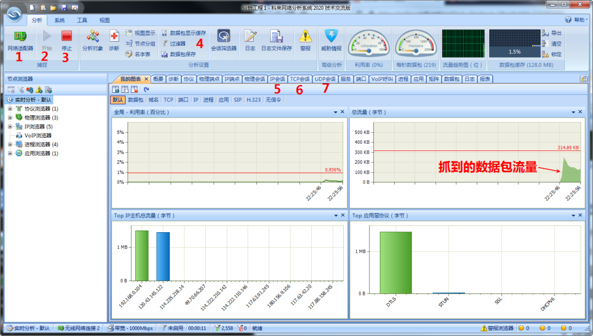Click the 警报浏览器 in status bar
Viewport: 593px width, 336px height.
[497, 328]
